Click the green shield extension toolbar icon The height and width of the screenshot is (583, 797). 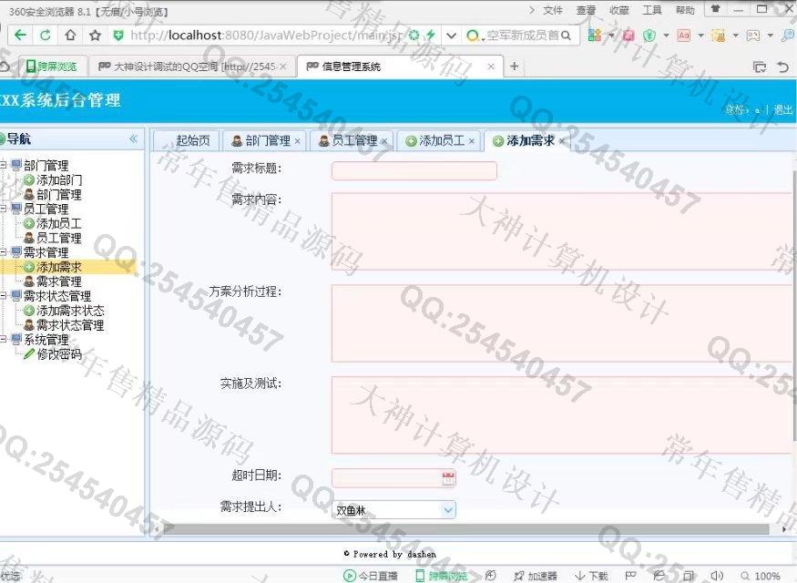[x=649, y=36]
